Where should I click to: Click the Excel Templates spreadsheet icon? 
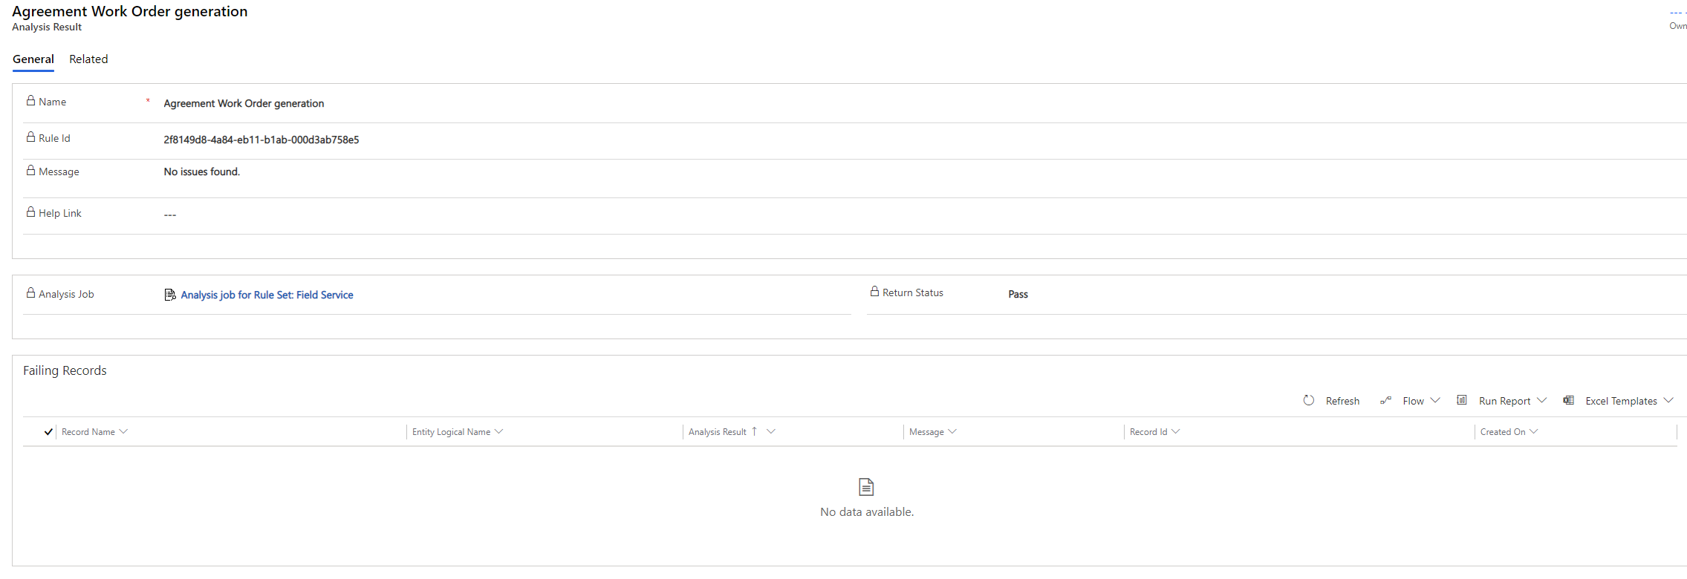tap(1568, 400)
